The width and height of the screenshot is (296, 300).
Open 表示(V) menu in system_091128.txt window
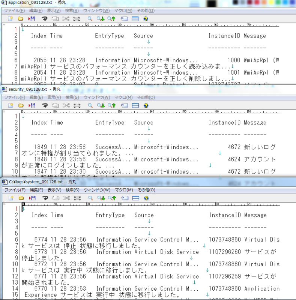pyautogui.click(x=54, y=190)
